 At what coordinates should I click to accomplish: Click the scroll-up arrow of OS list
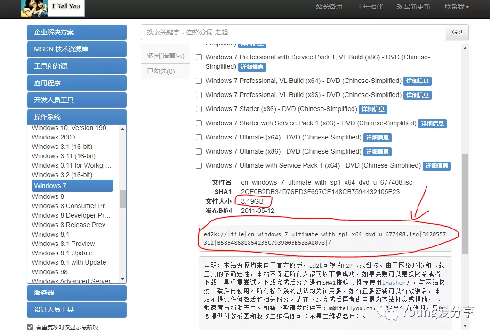pyautogui.click(x=122, y=129)
